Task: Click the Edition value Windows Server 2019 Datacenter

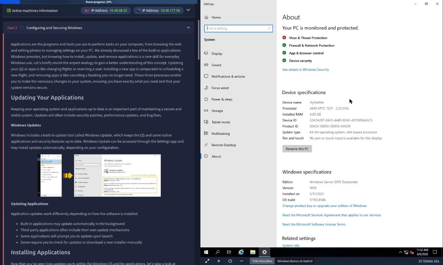Action: point(334,182)
